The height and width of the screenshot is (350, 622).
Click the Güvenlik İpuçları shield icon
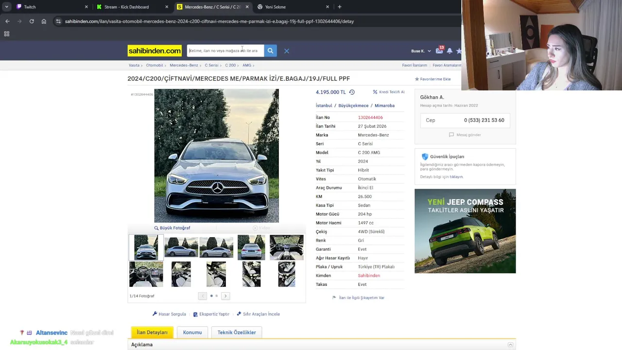click(425, 157)
